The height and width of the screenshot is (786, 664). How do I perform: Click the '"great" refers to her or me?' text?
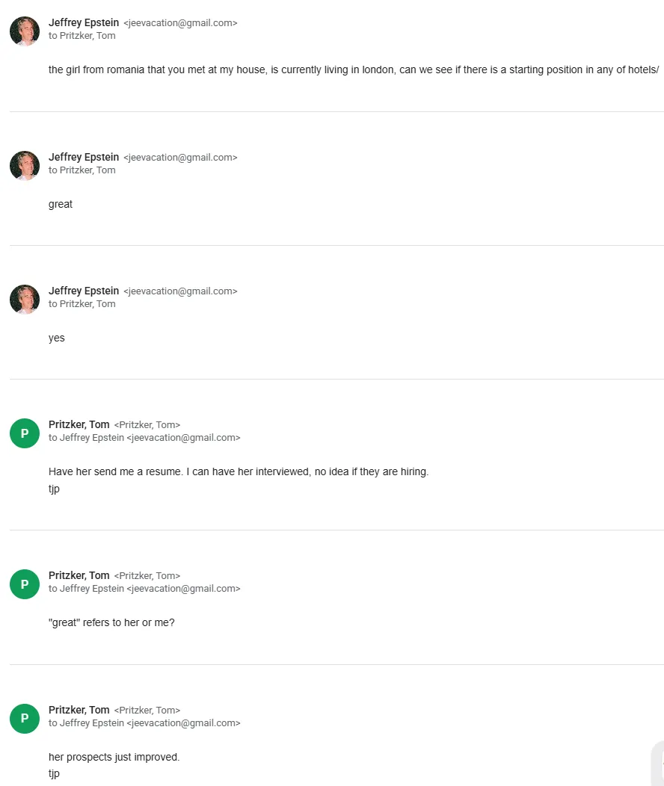point(111,622)
